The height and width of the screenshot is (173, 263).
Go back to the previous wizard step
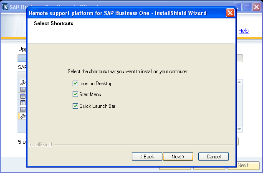pos(147,157)
